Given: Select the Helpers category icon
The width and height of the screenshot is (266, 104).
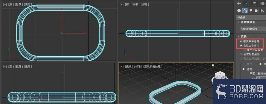Looking at the screenshot, I should pos(262,11).
